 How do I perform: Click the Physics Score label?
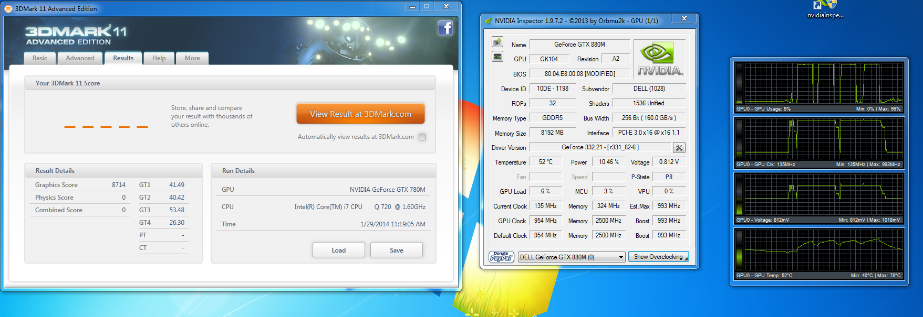tap(54, 198)
